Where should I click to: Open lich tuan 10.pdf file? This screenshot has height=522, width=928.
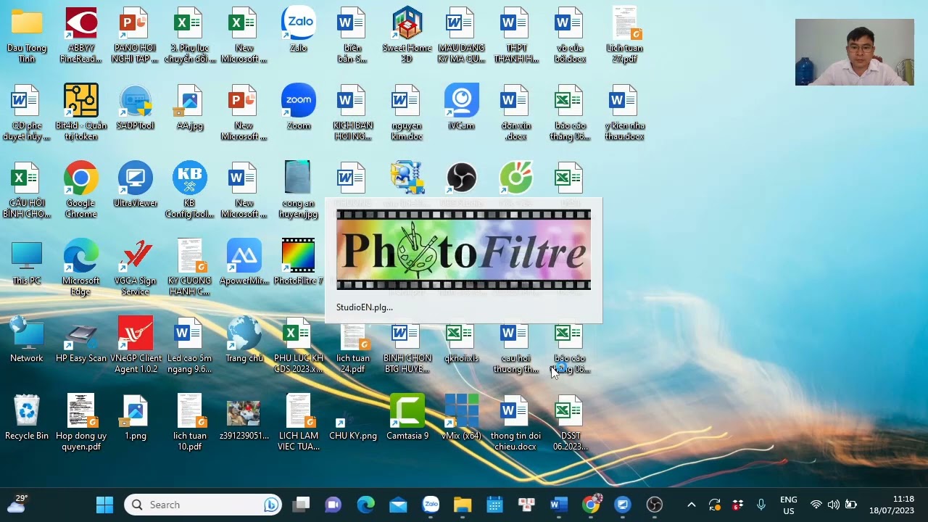coord(189,423)
